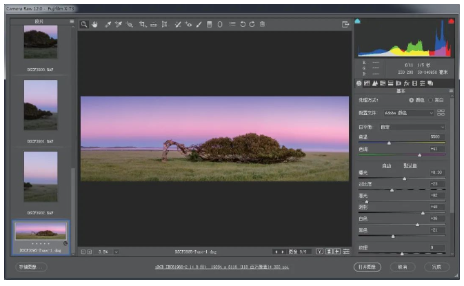Click the 存储图像 (Save Image) button
The image size is (464, 286).
31,267
